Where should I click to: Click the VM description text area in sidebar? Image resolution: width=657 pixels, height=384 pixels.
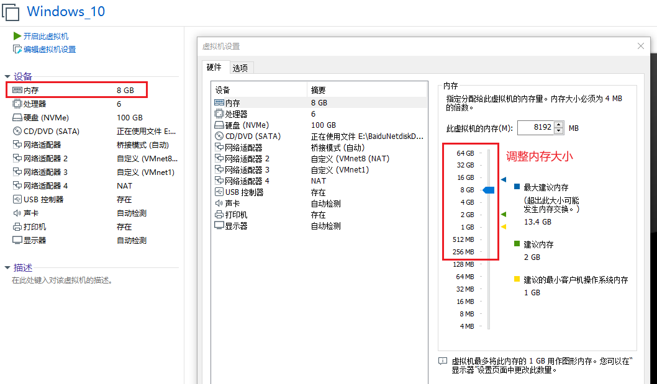(x=62, y=280)
